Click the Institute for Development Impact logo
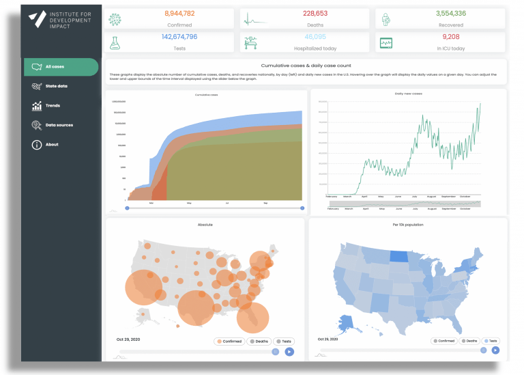The height and width of the screenshot is (375, 524). pos(59,19)
